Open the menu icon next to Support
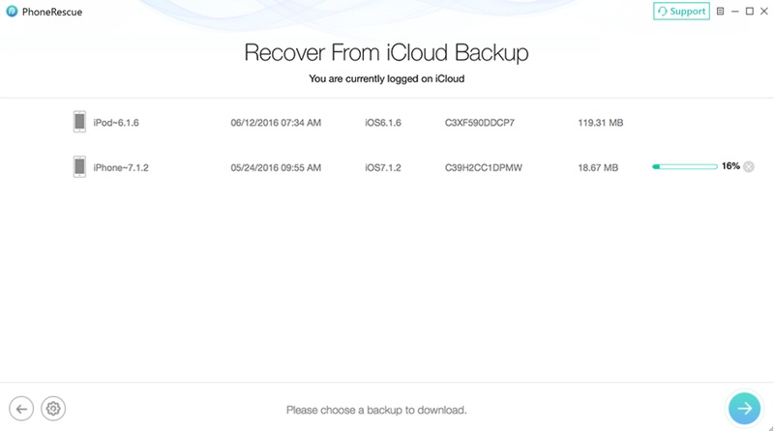The image size is (774, 431). point(720,12)
